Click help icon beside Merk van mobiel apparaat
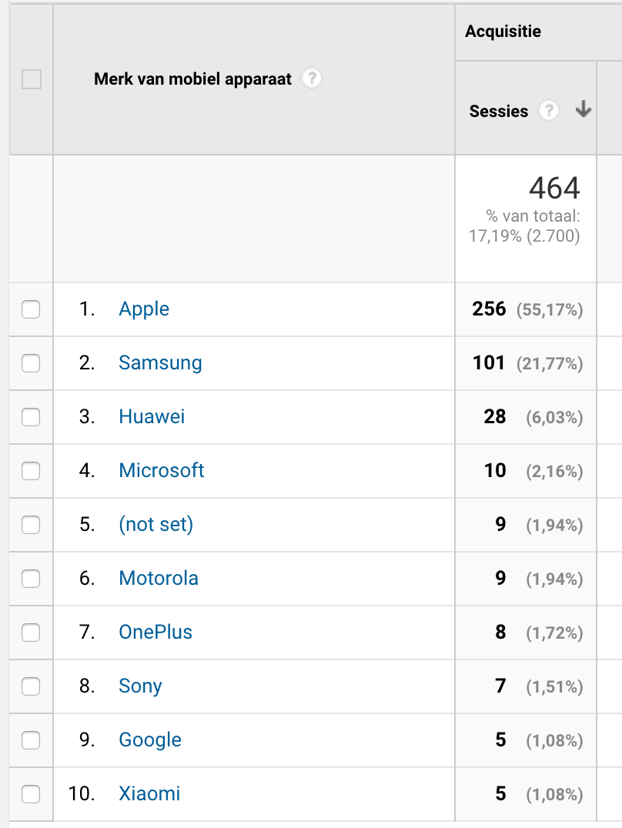This screenshot has height=828, width=622. pyautogui.click(x=311, y=78)
